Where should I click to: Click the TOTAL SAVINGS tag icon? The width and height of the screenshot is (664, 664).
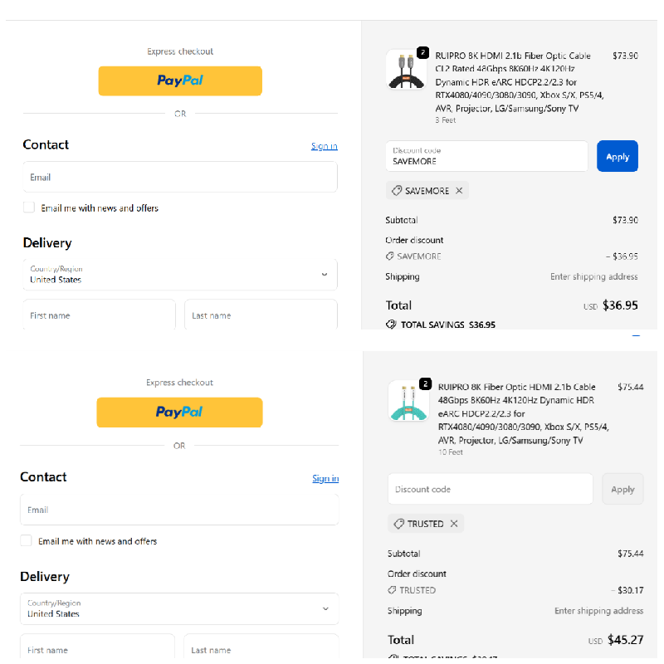point(391,325)
